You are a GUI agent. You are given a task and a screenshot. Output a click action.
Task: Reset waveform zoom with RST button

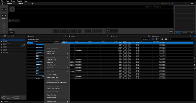[13, 21]
